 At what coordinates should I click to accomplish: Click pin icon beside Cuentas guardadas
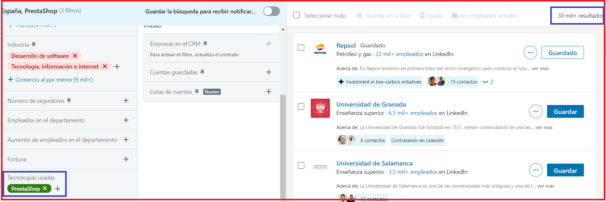click(x=202, y=72)
